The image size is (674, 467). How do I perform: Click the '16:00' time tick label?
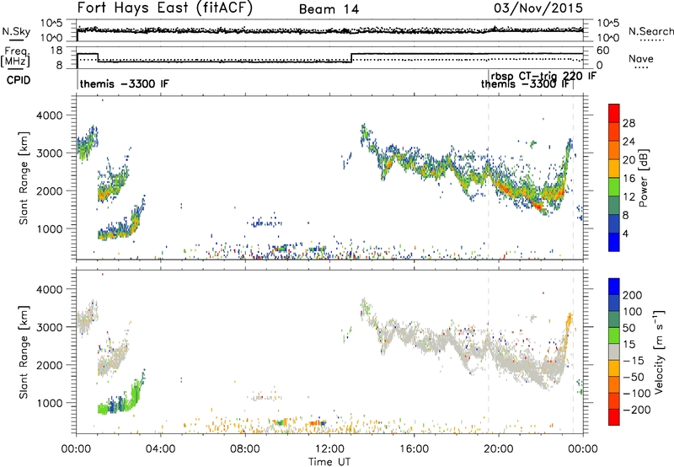414,449
